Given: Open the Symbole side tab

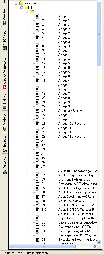Looking at the screenshot, I should click(x=5, y=122).
